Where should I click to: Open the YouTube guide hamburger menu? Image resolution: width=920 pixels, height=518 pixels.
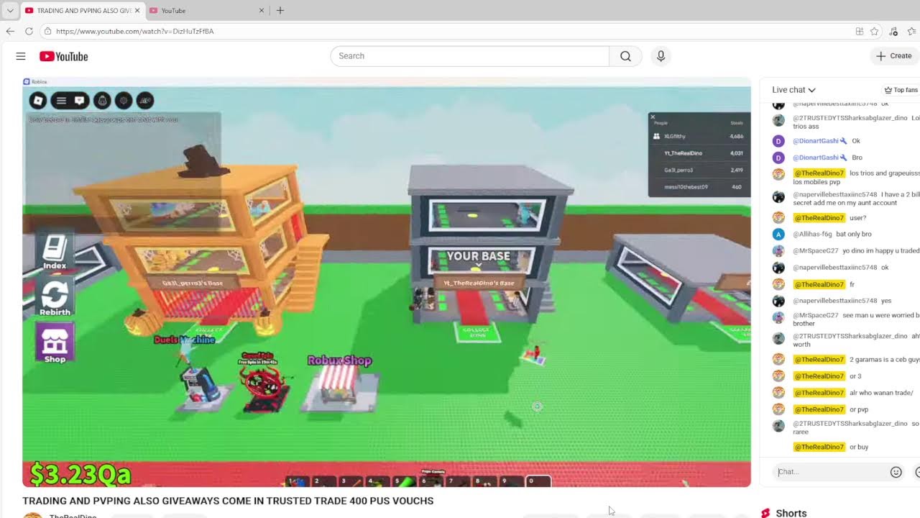21,56
